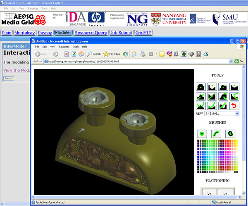Choose the curved stroke brush icon
The image size is (248, 206).
[216, 134]
